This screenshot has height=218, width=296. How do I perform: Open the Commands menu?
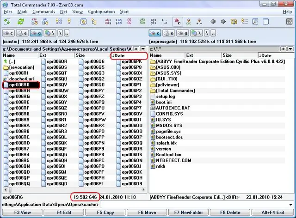tap(43, 12)
